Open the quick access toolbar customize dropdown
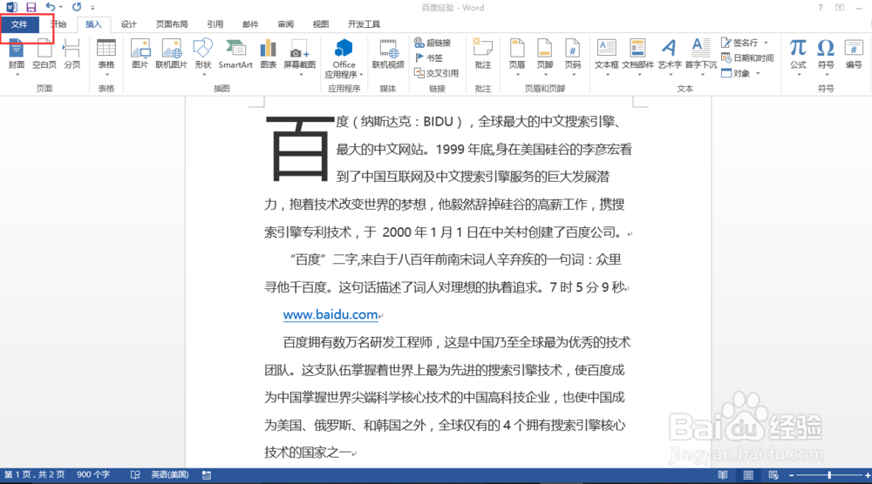The height and width of the screenshot is (484, 872). pyautogui.click(x=93, y=8)
